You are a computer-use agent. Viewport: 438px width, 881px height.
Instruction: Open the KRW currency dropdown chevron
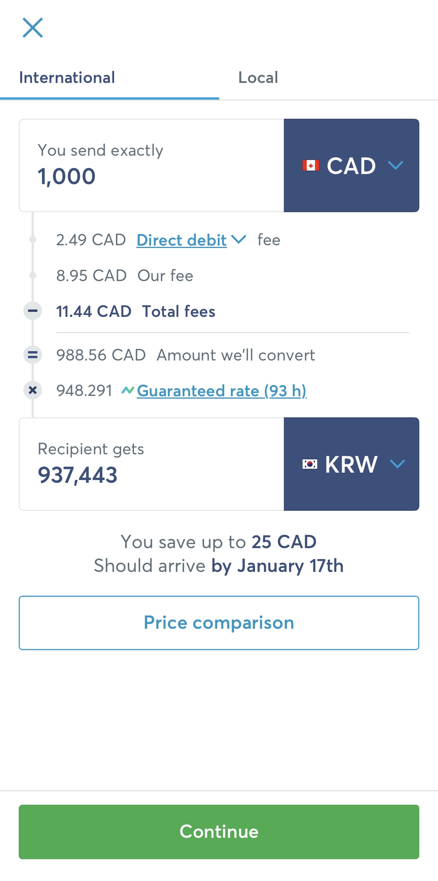coord(398,464)
